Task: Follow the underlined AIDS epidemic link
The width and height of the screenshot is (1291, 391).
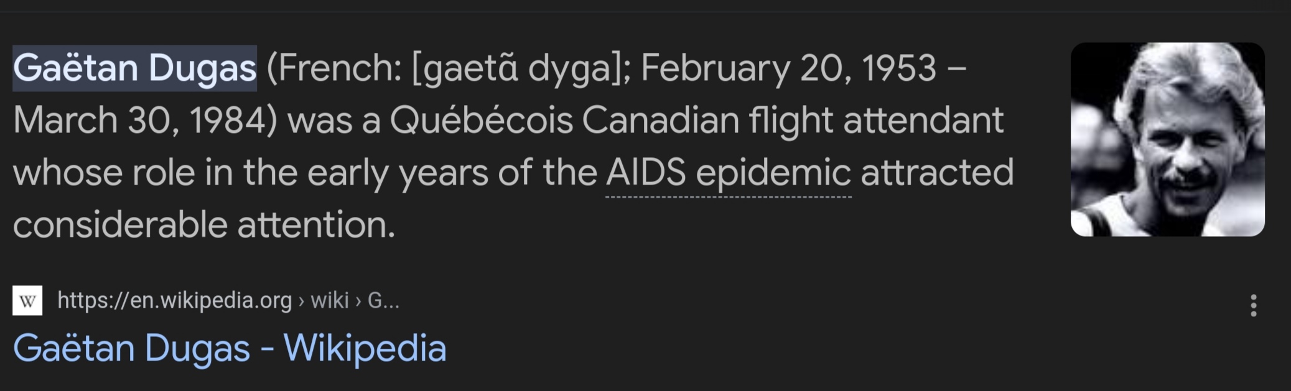Action: tap(729, 172)
